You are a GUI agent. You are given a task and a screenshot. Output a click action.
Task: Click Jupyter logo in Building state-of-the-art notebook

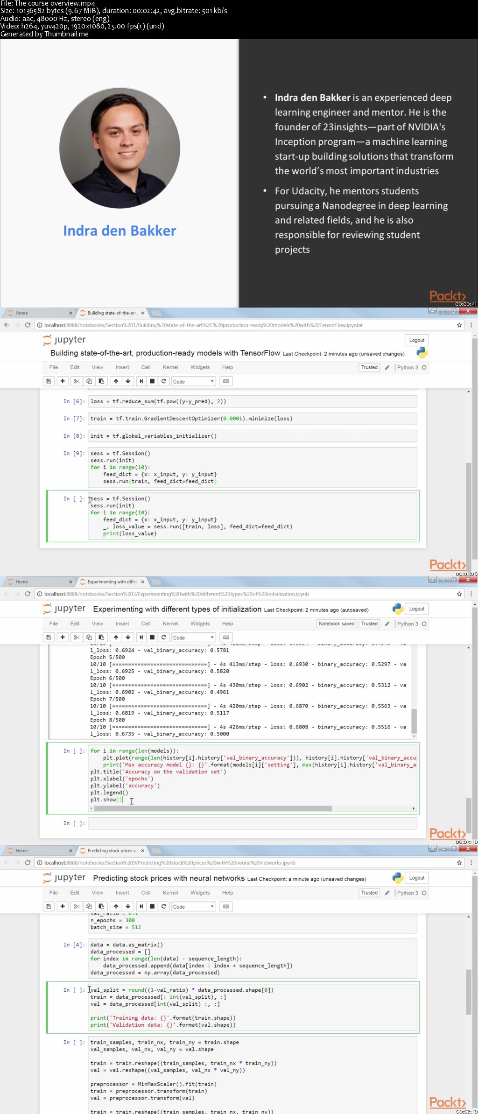coord(64,340)
